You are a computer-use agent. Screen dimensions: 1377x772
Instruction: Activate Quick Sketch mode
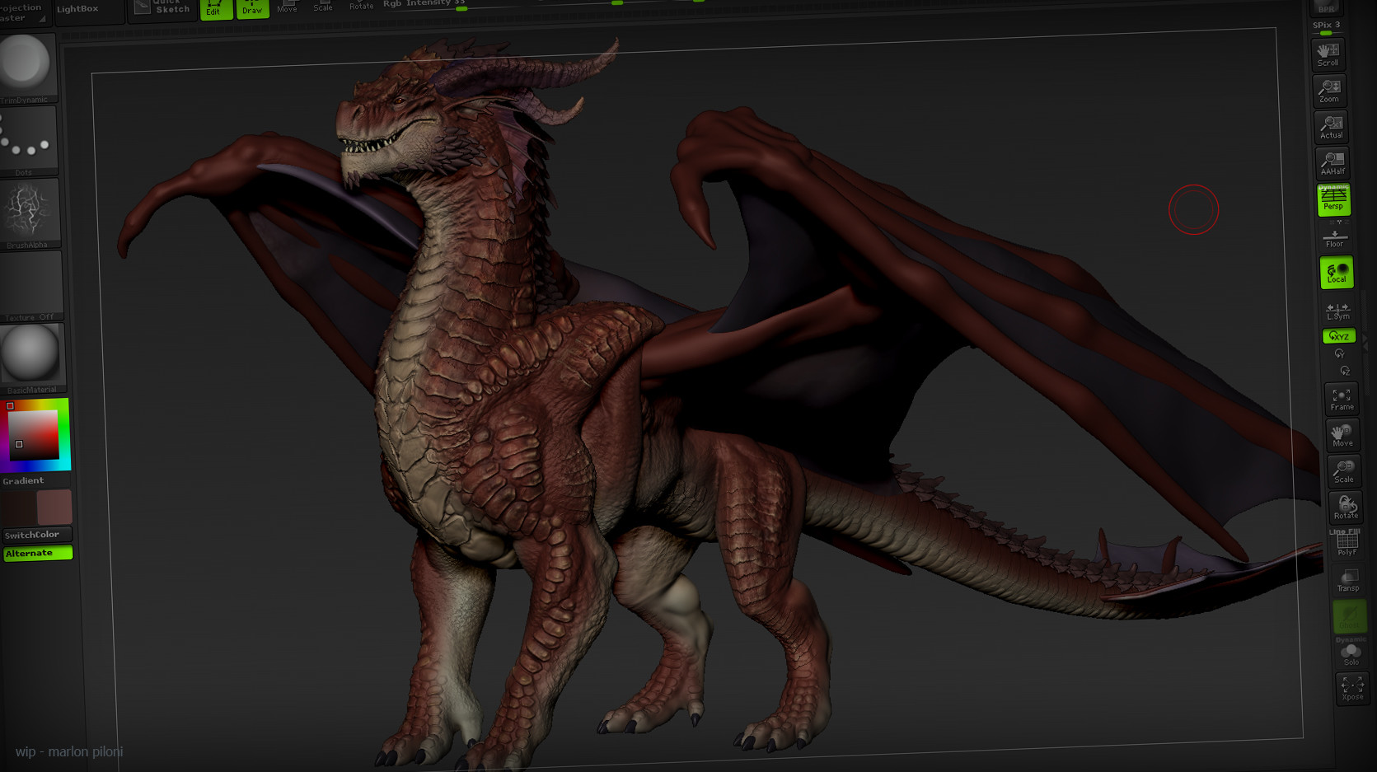(162, 7)
